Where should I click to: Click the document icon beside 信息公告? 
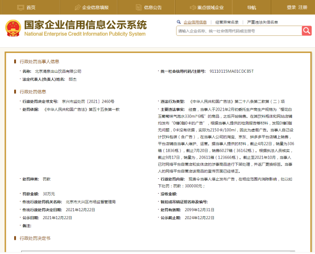(x=139, y=8)
